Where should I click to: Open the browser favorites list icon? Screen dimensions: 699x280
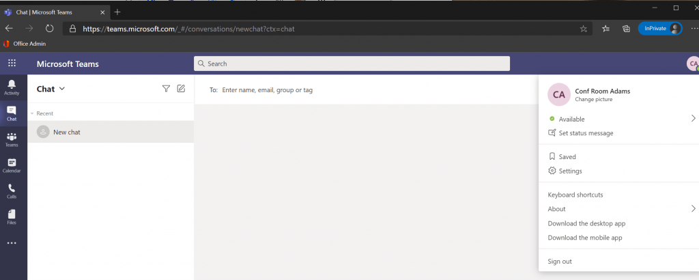tap(605, 29)
